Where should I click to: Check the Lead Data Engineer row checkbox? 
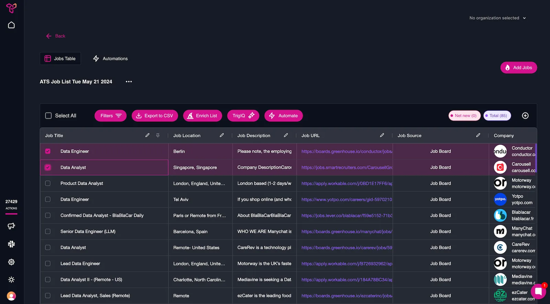click(x=48, y=264)
